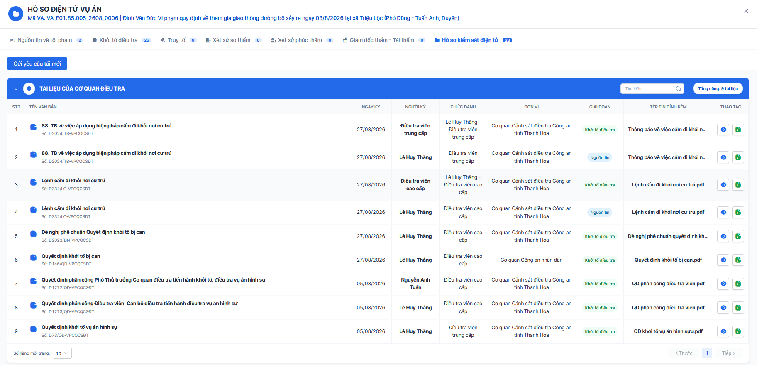Viewport: 757px width, 365px height.
Task: Download the attached file in row 1
Action: (738, 130)
